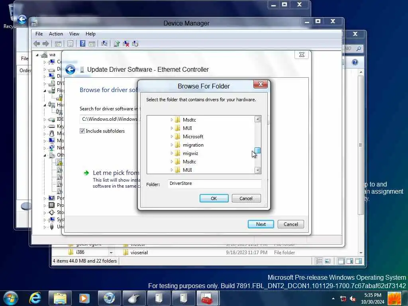
Task: Switch Explorer to details view icon
Action: pyautogui.click(x=319, y=261)
